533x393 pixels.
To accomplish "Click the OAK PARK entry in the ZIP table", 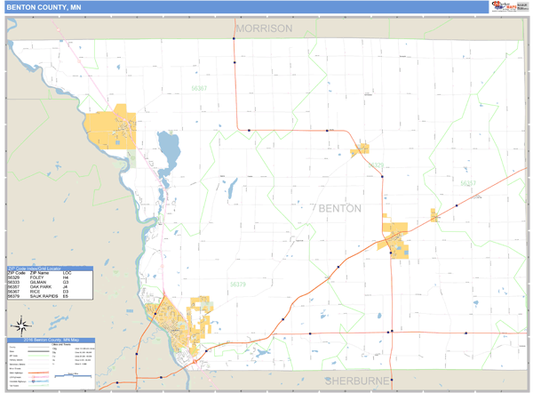I will (44, 287).
